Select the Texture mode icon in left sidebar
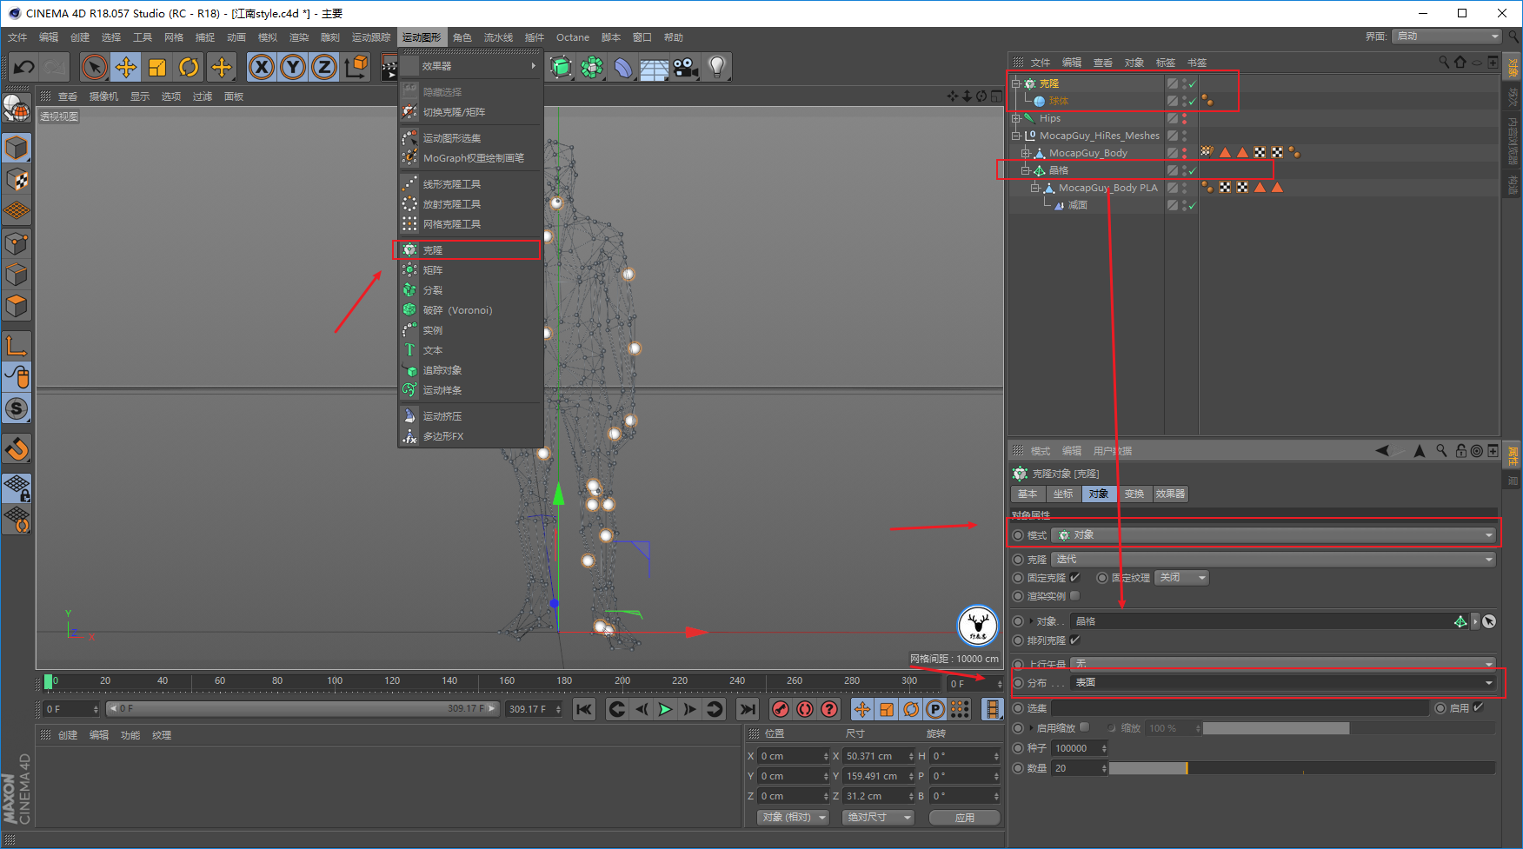The image size is (1523, 849). coord(17,180)
